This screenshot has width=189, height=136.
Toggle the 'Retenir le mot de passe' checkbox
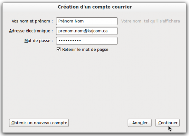click(x=59, y=49)
